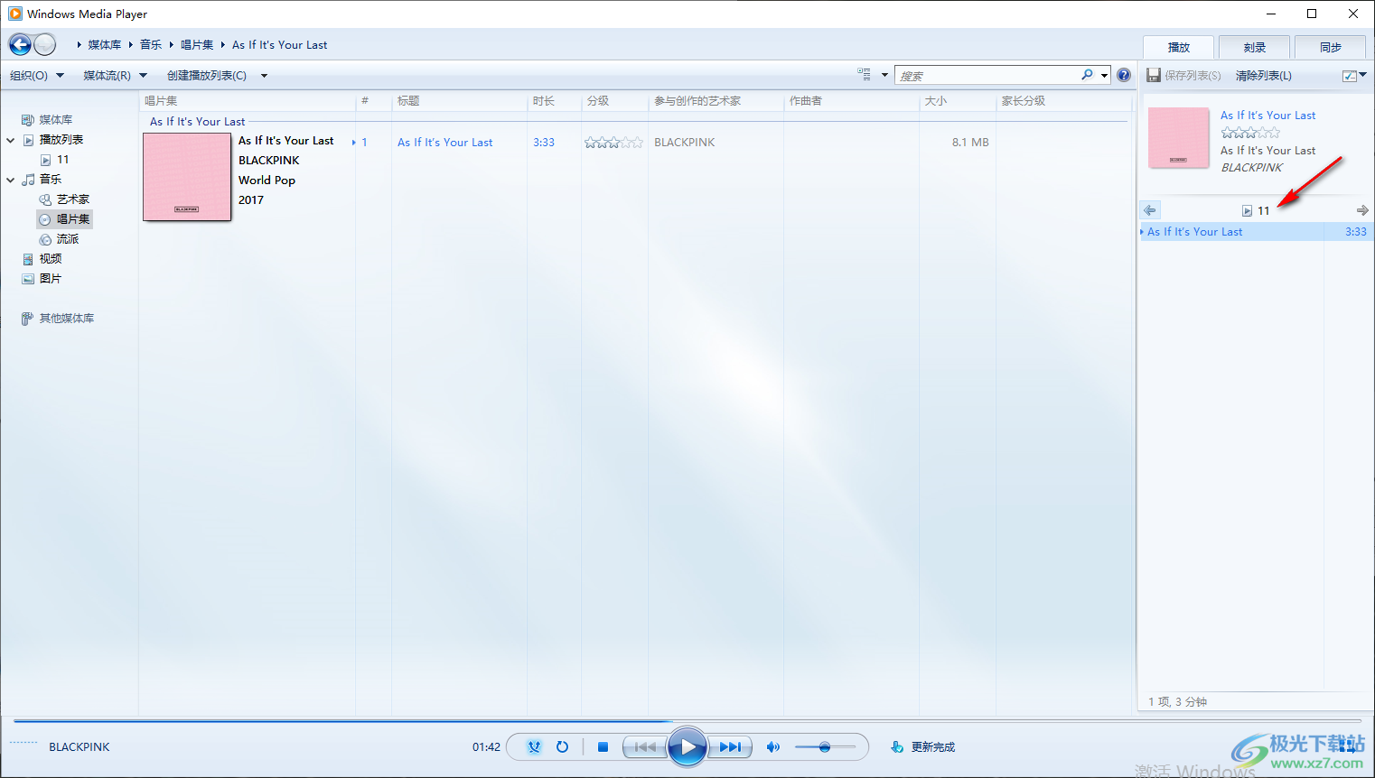The width and height of the screenshot is (1375, 778).
Task: Sort by the 标题 column header
Action: point(459,101)
